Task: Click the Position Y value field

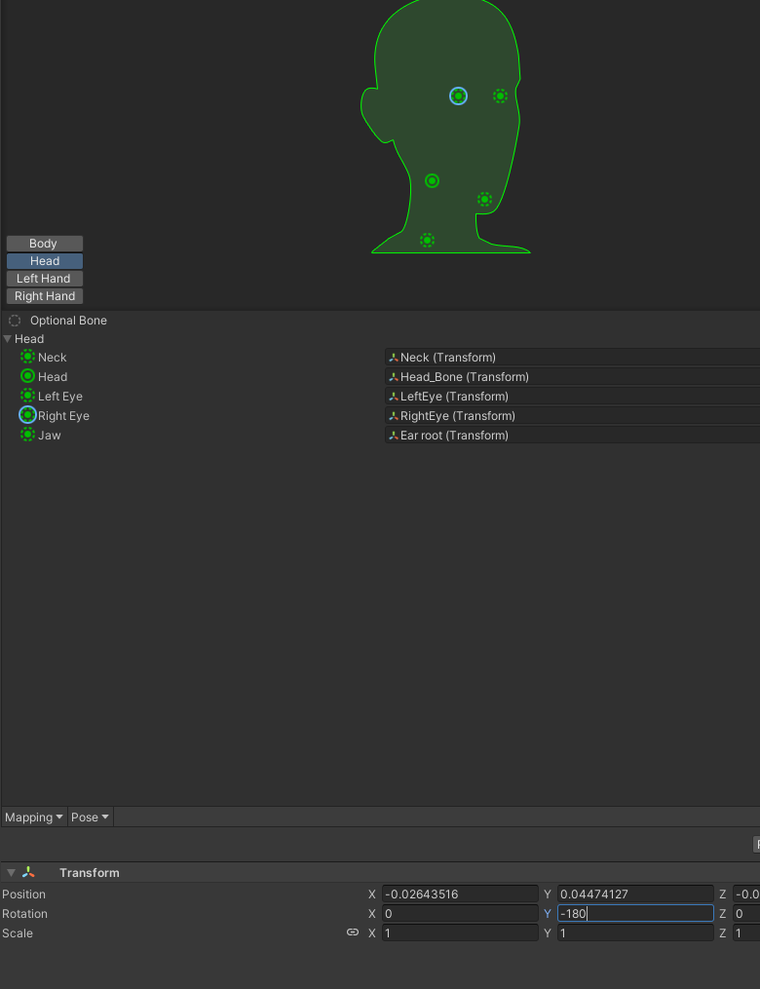Action: tap(635, 894)
